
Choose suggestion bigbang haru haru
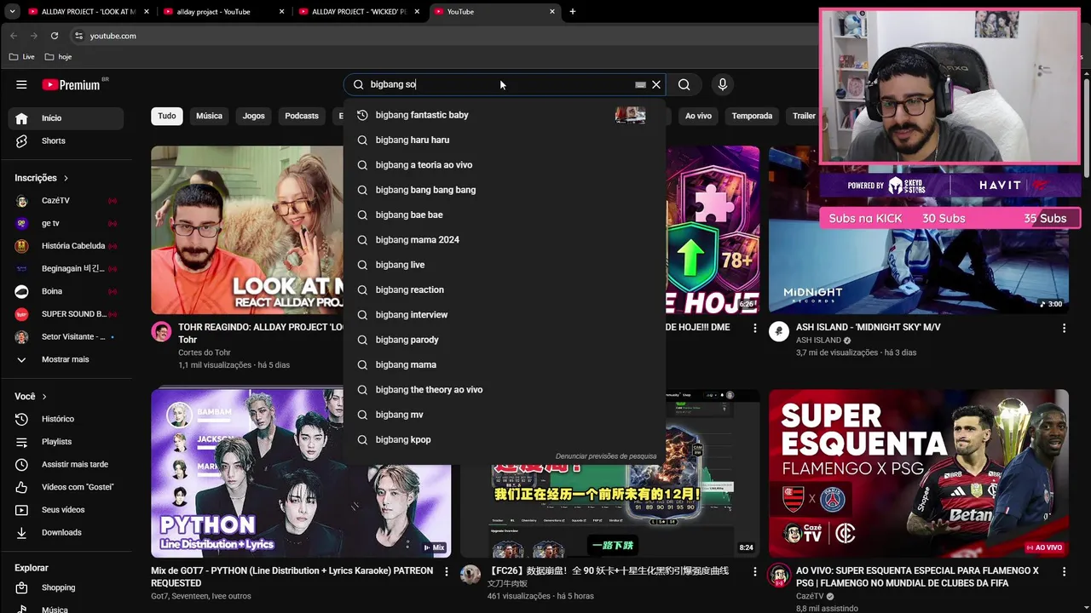[504, 140]
